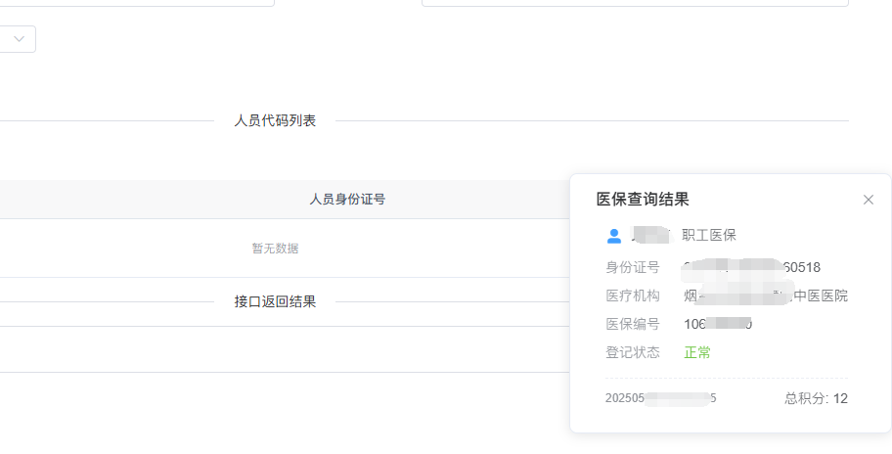Close the 医保查询结果 popup
Image resolution: width=892 pixels, height=454 pixels.
coord(869,200)
